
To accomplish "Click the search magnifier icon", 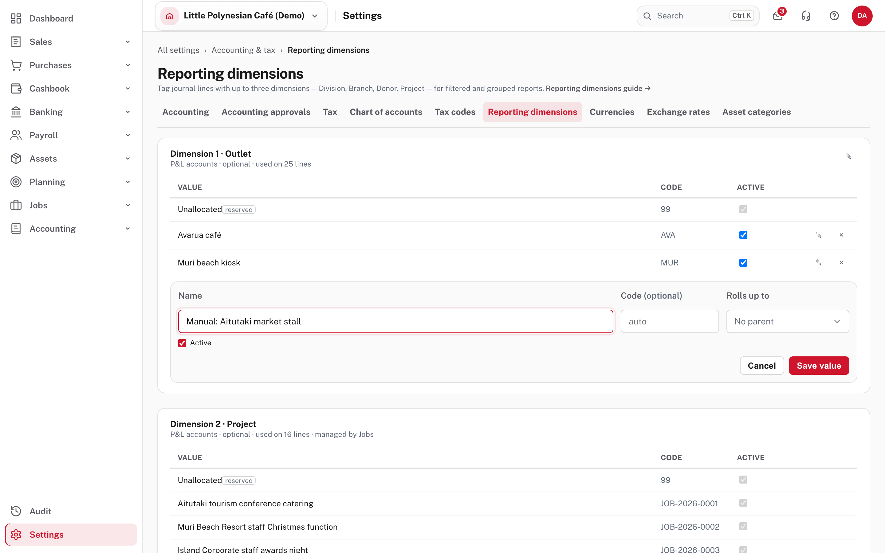I will 647,16.
